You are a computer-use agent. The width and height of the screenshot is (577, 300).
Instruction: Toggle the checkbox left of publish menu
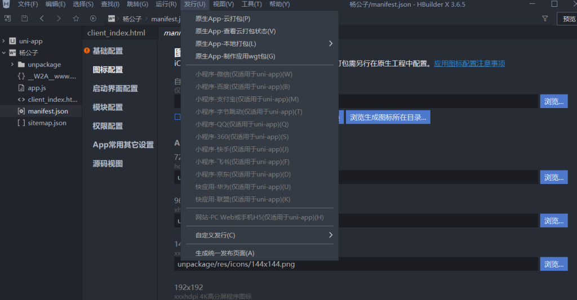click(177, 117)
